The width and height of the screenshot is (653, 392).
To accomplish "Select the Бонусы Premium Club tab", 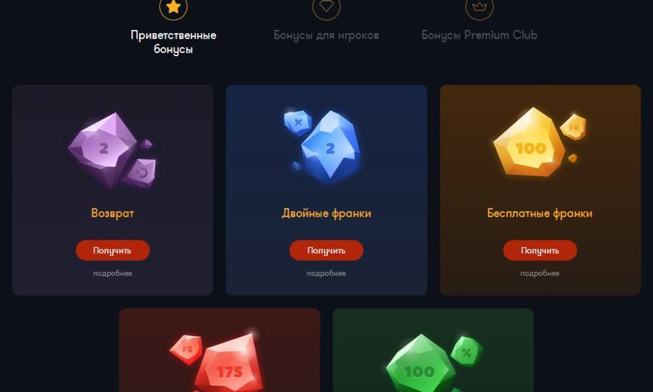I will click(479, 35).
